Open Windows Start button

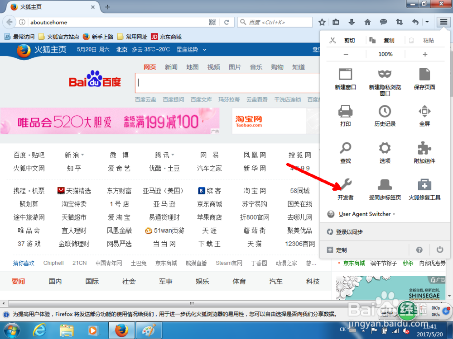point(12,330)
